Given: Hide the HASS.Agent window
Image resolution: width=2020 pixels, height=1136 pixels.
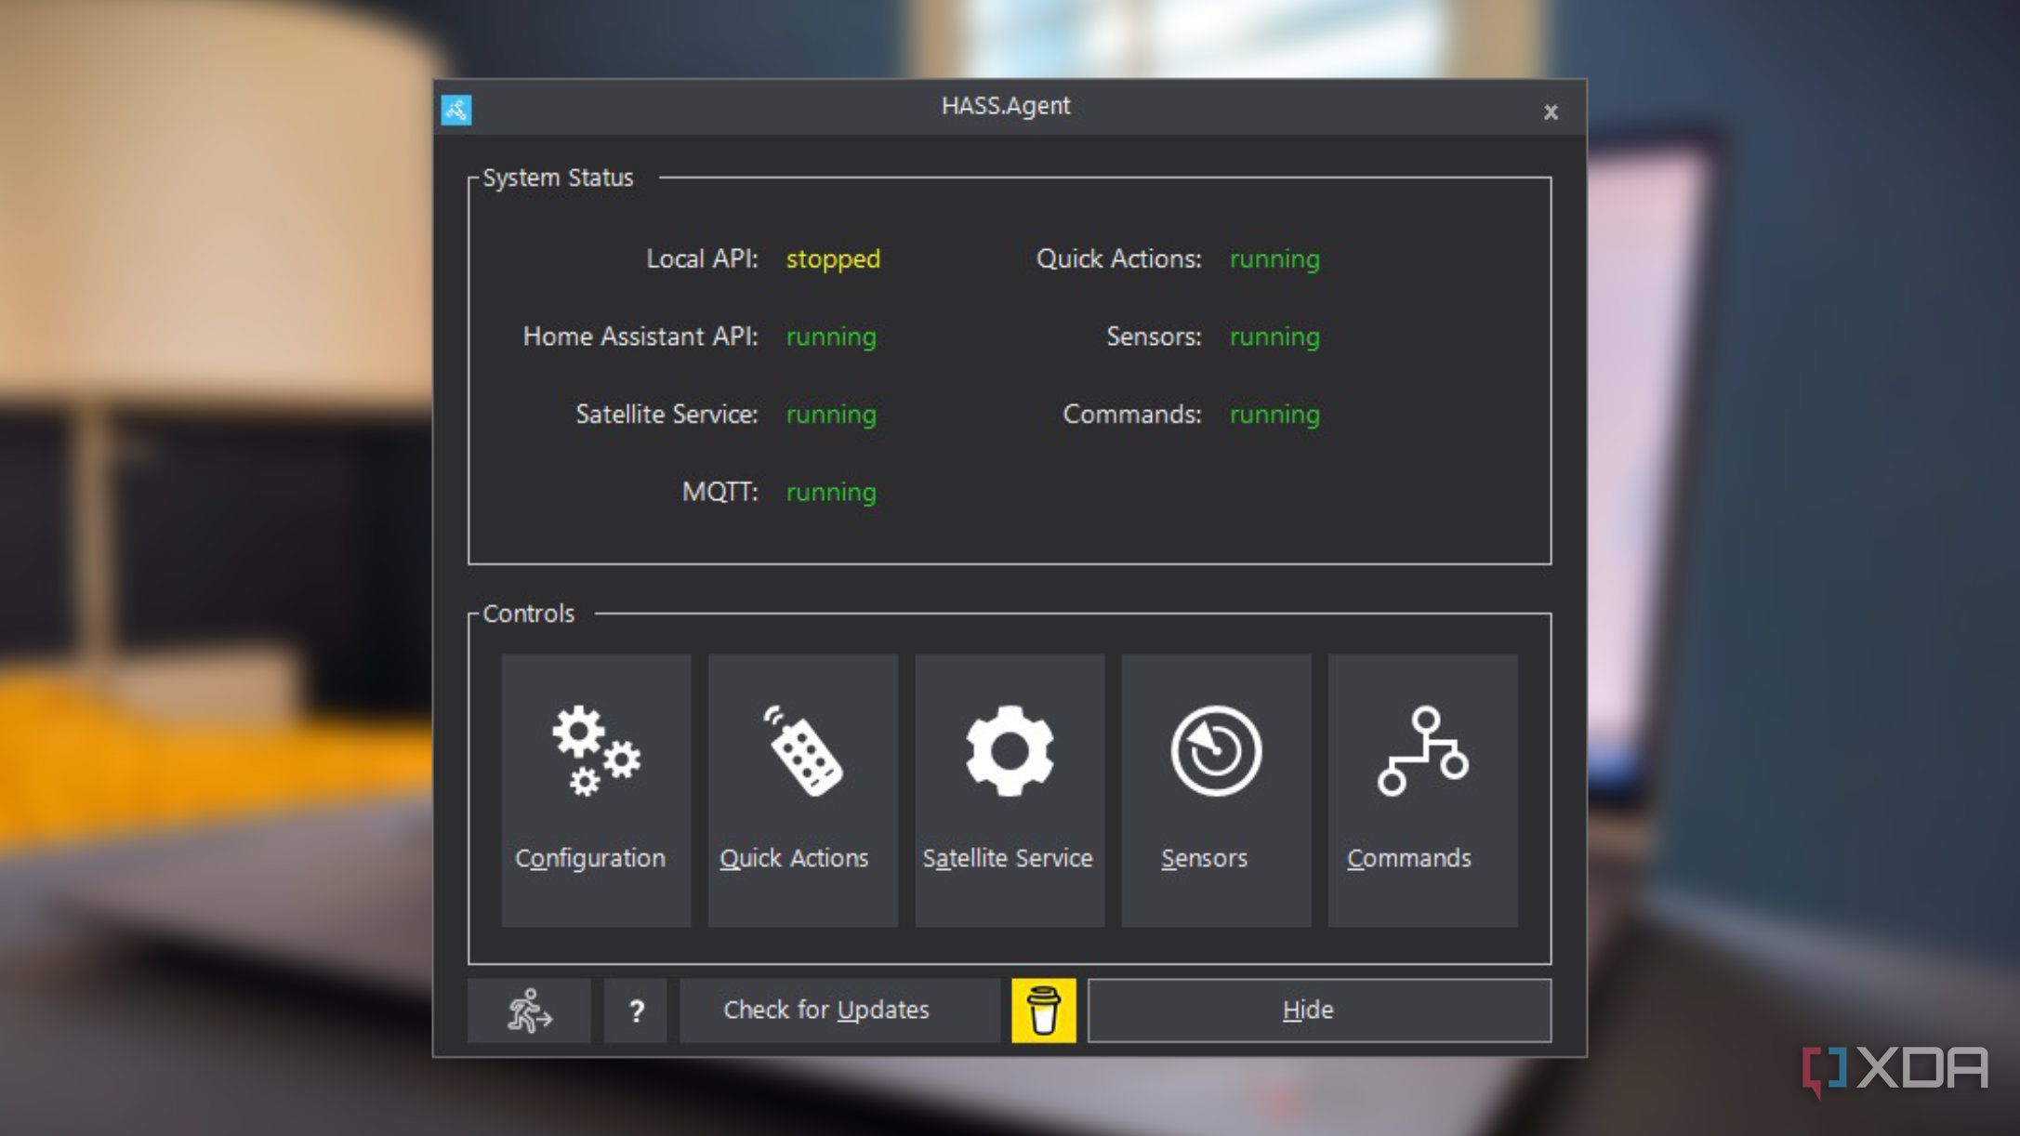Looking at the screenshot, I should pos(1310,1011).
